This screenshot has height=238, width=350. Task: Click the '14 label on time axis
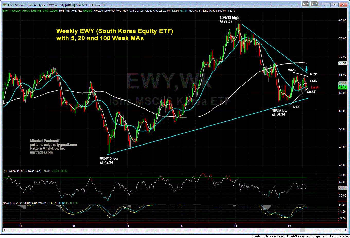(20, 225)
